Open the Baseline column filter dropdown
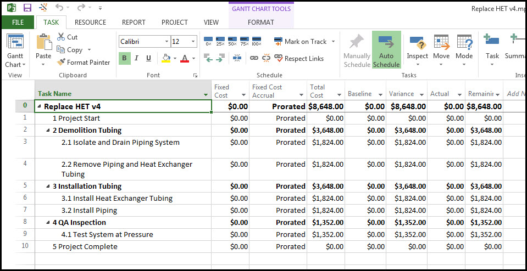This screenshot has width=527, height=271. [x=380, y=94]
